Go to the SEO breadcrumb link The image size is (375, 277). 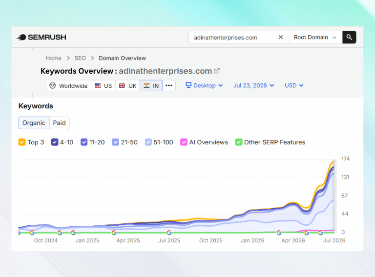tap(80, 58)
